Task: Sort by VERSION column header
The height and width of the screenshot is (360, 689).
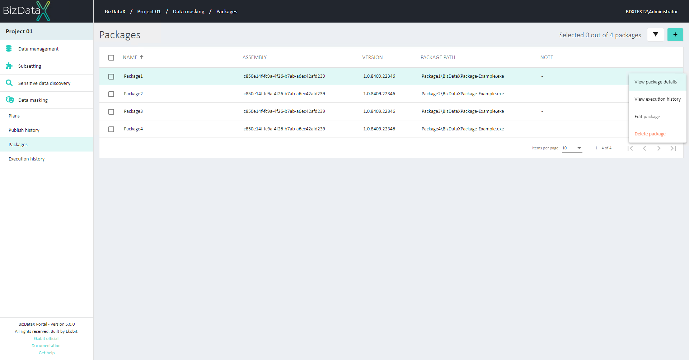Action: point(372,57)
